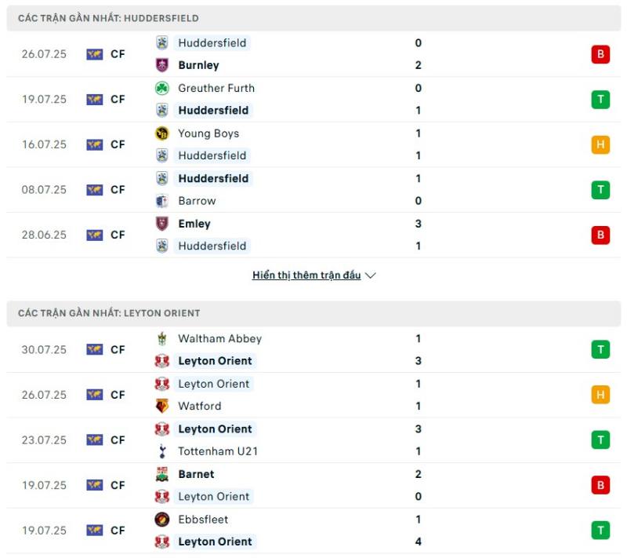Click the Ebbsfleet team crest
The height and width of the screenshot is (558, 627).
pos(162,520)
